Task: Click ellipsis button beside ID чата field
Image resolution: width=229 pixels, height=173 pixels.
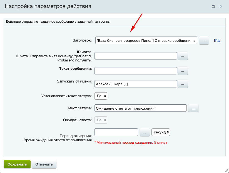Action: click(183, 56)
